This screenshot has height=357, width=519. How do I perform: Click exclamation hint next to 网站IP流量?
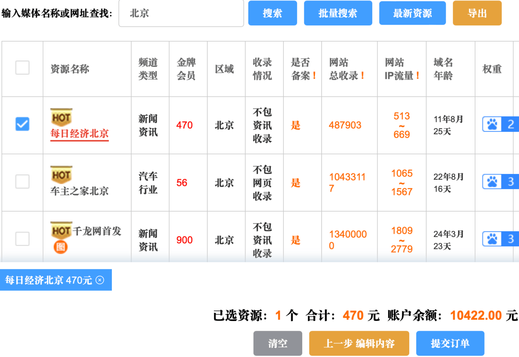pos(417,76)
